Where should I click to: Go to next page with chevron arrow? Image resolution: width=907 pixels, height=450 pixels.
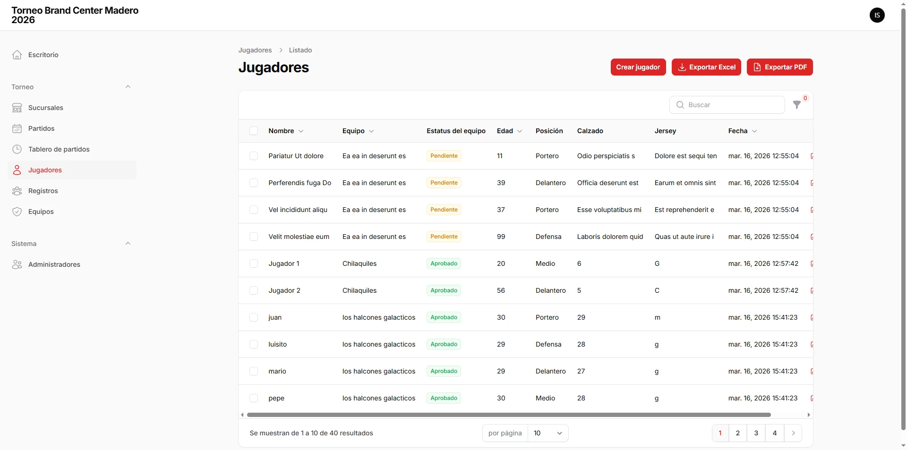point(793,433)
